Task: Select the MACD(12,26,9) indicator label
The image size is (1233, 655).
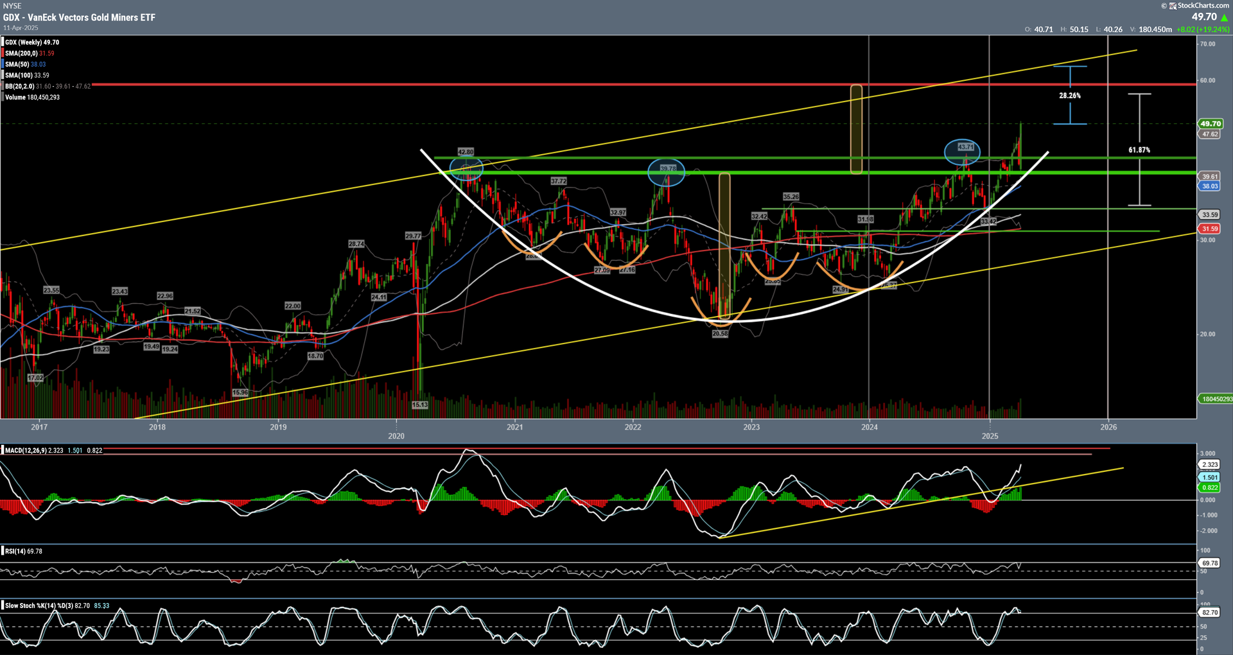Action: [26, 451]
